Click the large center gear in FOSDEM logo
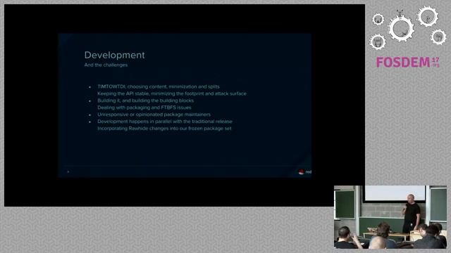Screen dimensions: 451x253 point(401,28)
